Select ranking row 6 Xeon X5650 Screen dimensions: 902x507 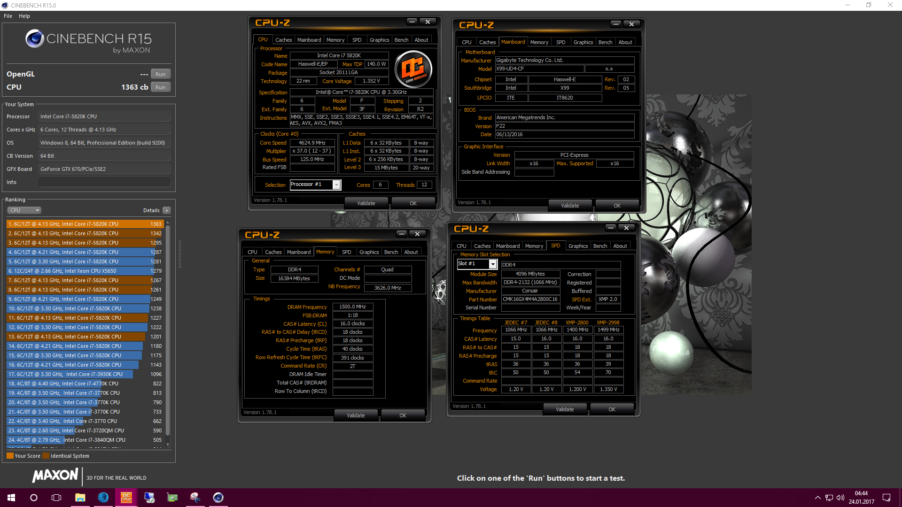click(85, 271)
